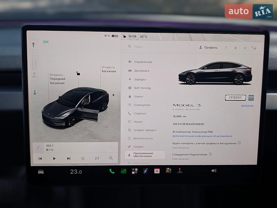Screen dimensions: 277x208
Task: Open the Arcade joystick app
Action: (180, 171)
